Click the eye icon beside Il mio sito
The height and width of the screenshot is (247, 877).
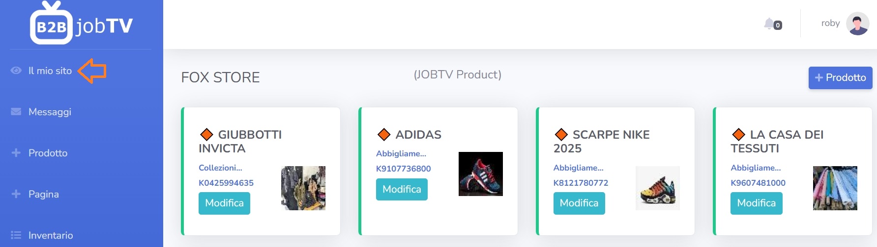16,71
